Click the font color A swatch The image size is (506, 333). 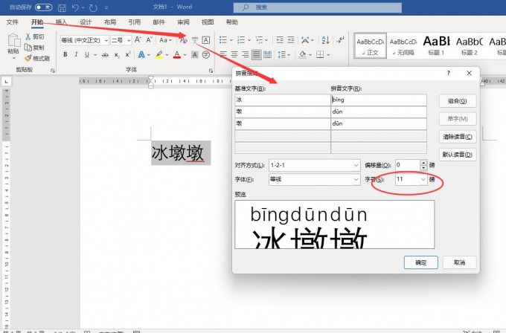point(177,54)
